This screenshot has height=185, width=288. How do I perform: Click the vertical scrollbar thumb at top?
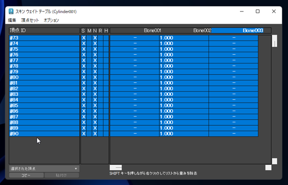(x=275, y=41)
